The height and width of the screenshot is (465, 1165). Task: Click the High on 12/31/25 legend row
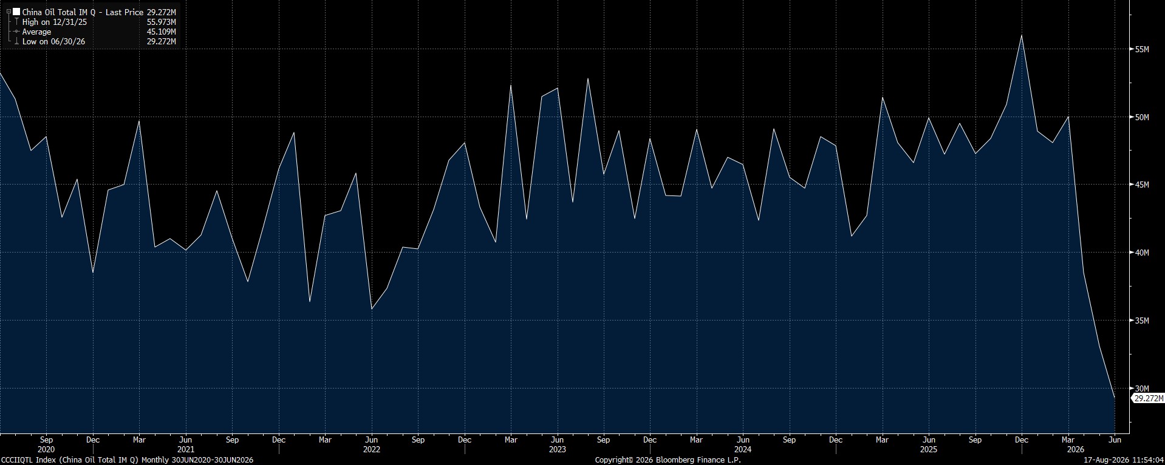pos(95,22)
